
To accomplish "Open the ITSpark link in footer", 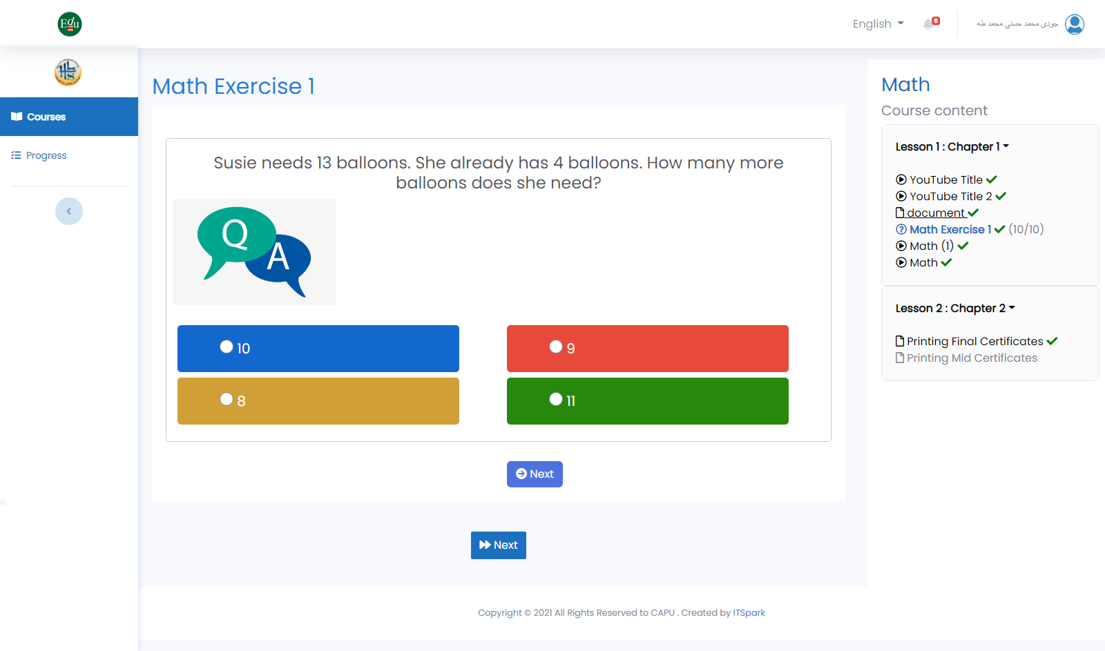I will [x=749, y=612].
